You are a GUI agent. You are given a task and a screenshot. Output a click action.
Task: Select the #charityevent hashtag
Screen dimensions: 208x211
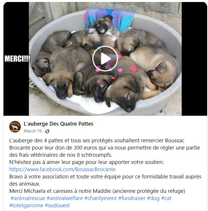(101, 198)
